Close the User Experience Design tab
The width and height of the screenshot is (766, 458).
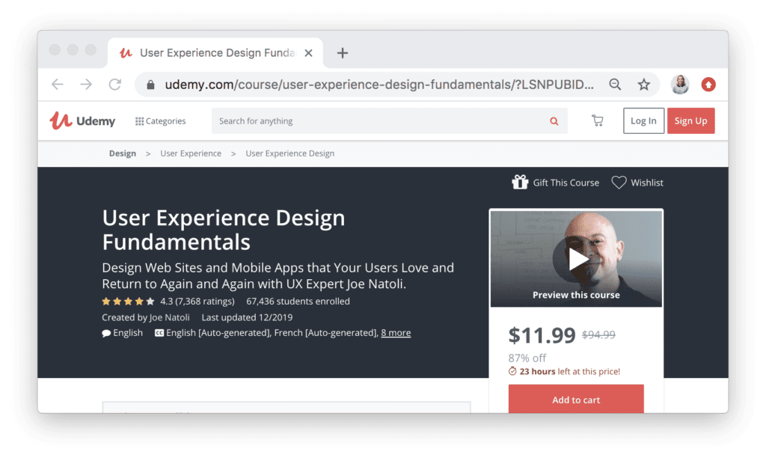(308, 53)
